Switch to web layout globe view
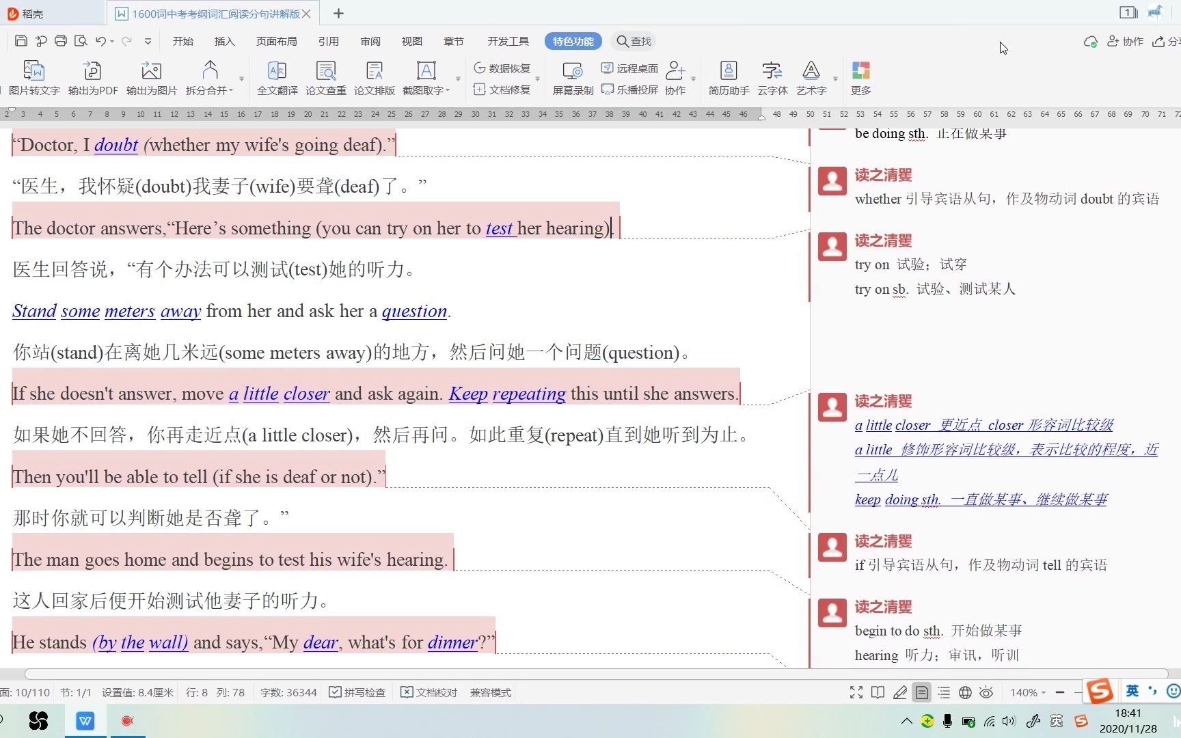This screenshot has height=738, width=1181. click(965, 692)
